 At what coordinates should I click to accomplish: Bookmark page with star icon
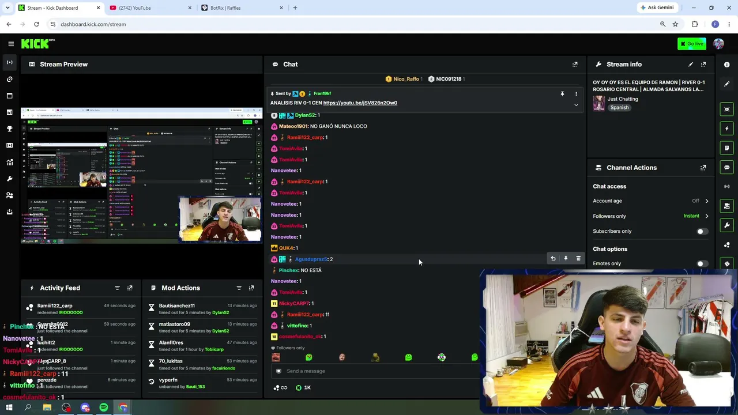675,24
